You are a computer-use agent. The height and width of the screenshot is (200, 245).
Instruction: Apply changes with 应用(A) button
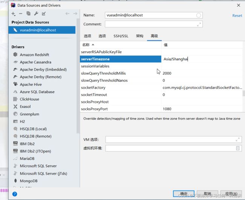[x=231, y=194]
